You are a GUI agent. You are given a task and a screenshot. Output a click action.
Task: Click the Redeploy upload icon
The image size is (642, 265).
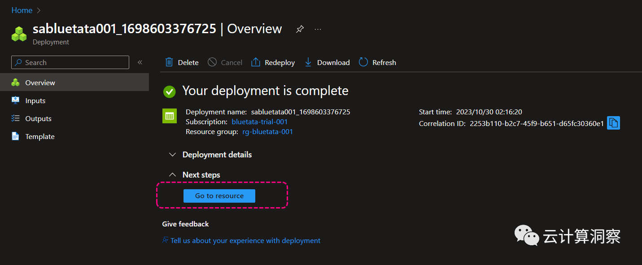tap(256, 62)
